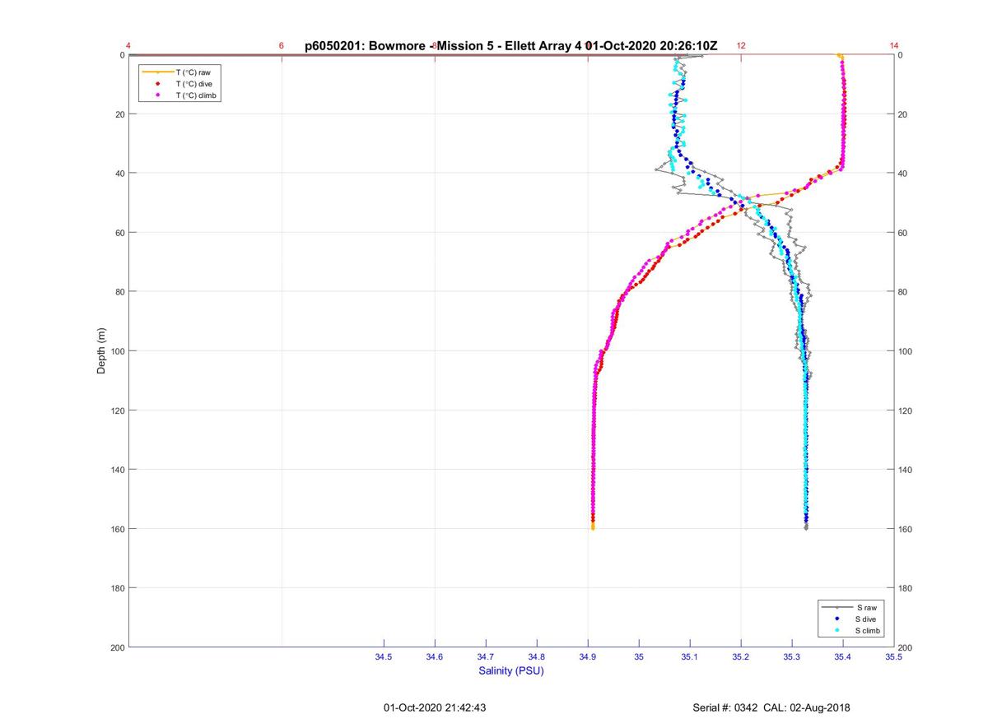
Task: Click the 'Depth (m)' axis label
Action: point(102,351)
